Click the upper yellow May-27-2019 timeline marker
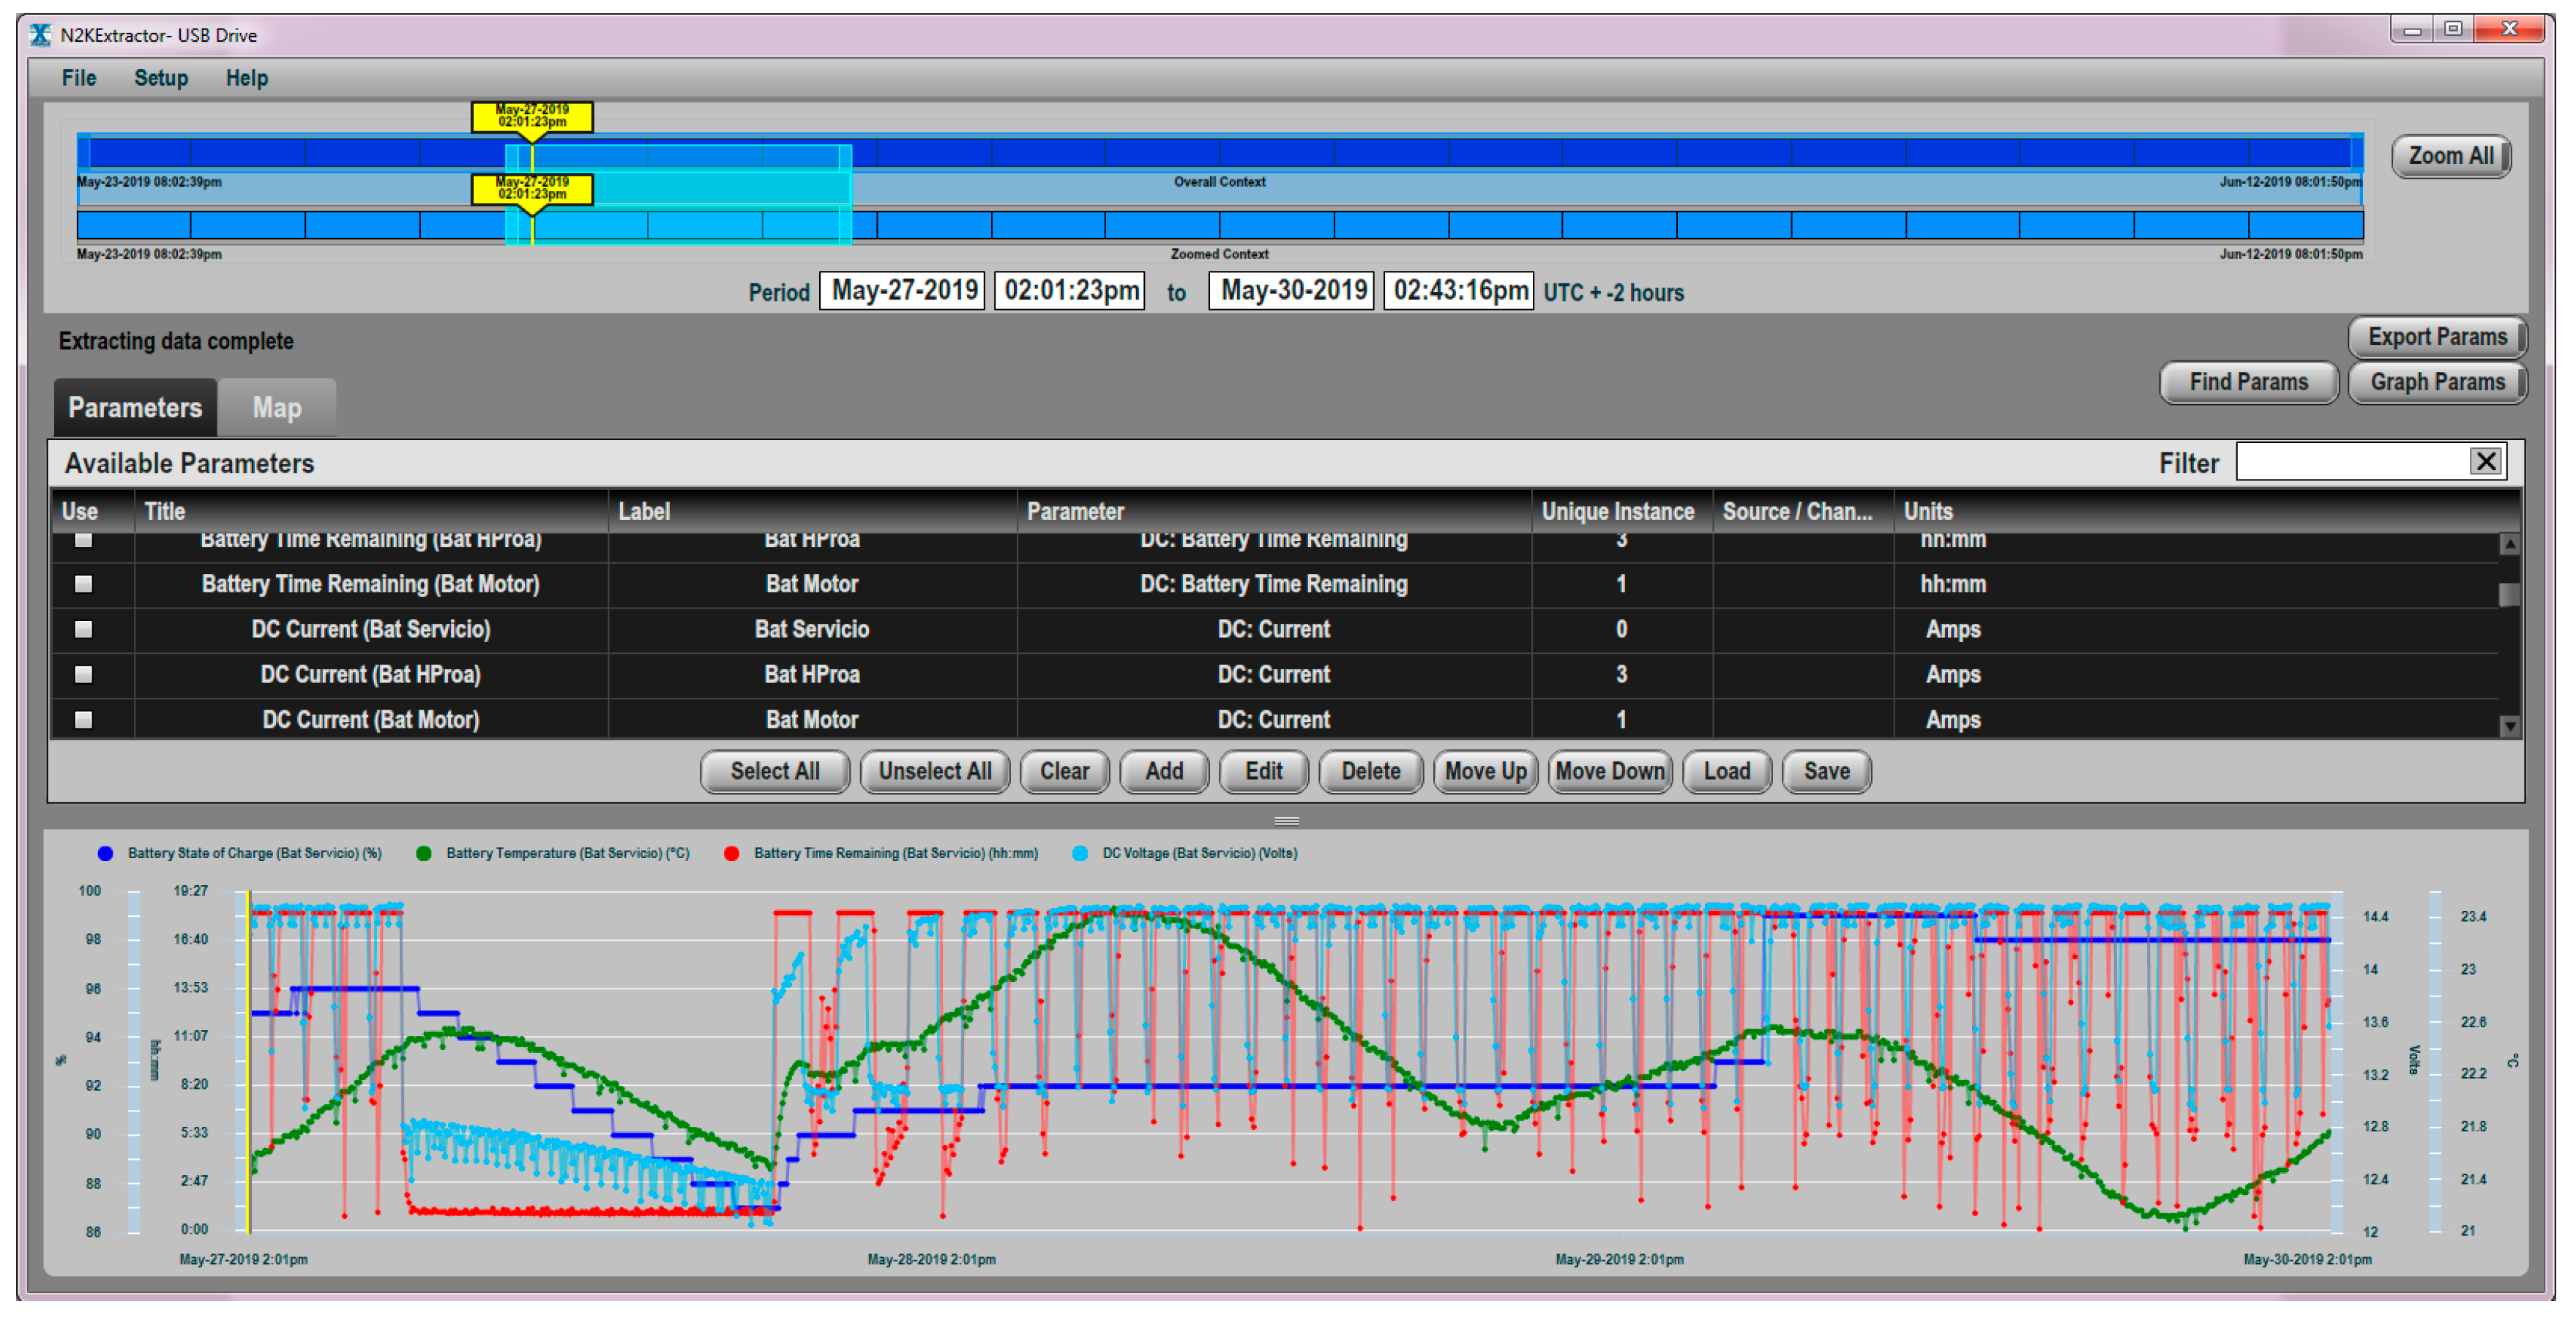Image resolution: width=2576 pixels, height=1326 pixels. point(532,116)
